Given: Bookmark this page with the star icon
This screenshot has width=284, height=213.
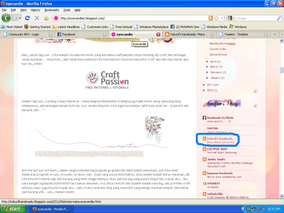Looking at the screenshot, I should 216,18.
